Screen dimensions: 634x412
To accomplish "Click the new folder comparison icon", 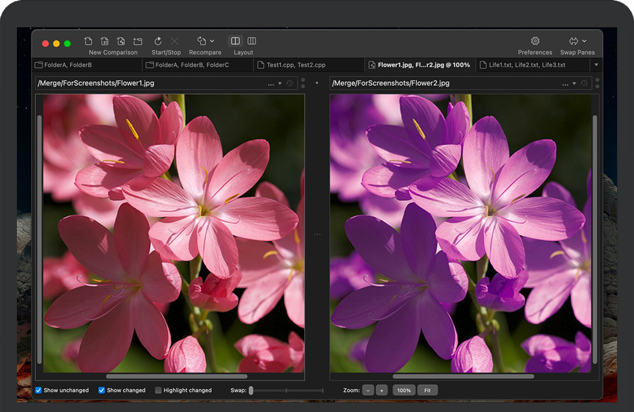I will 137,41.
